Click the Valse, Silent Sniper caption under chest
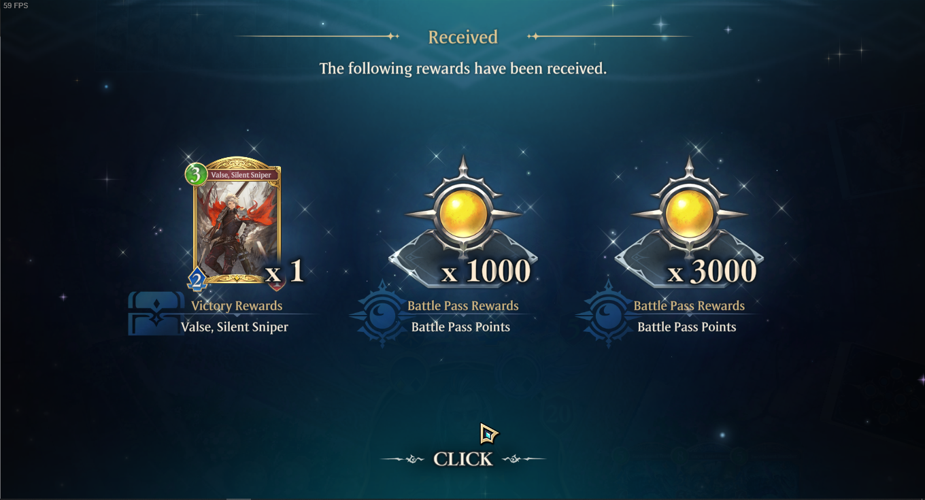 point(235,327)
